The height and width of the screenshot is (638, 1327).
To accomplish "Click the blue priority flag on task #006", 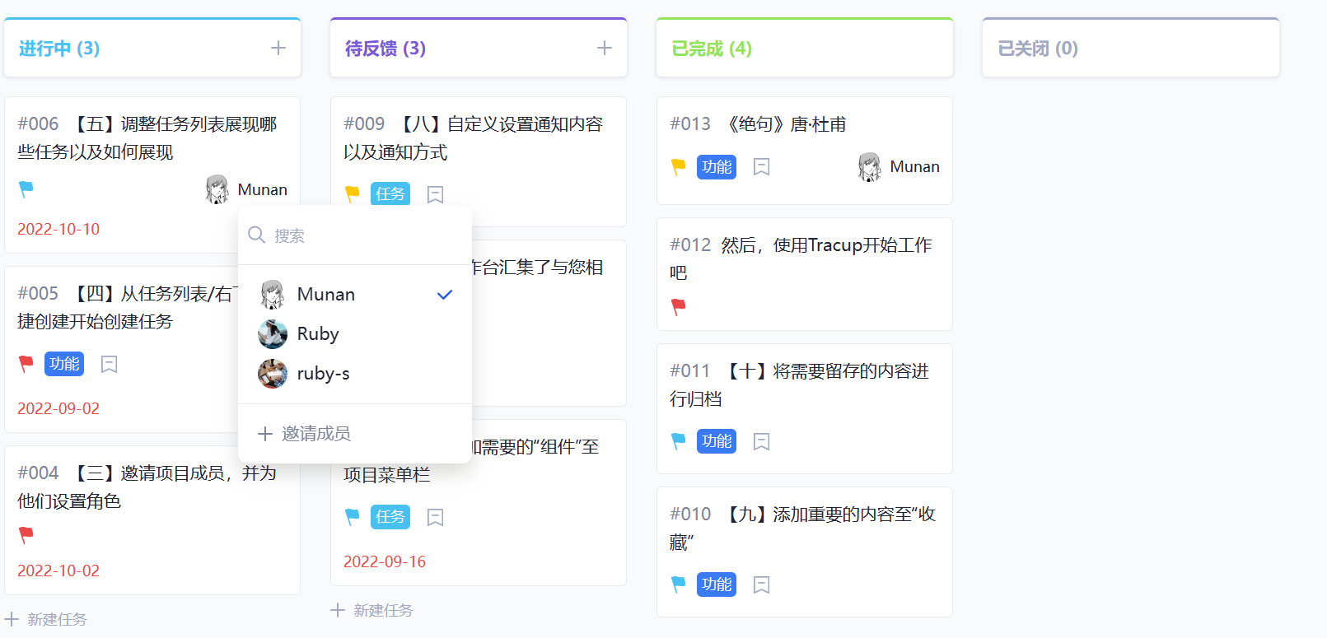I will (26, 189).
